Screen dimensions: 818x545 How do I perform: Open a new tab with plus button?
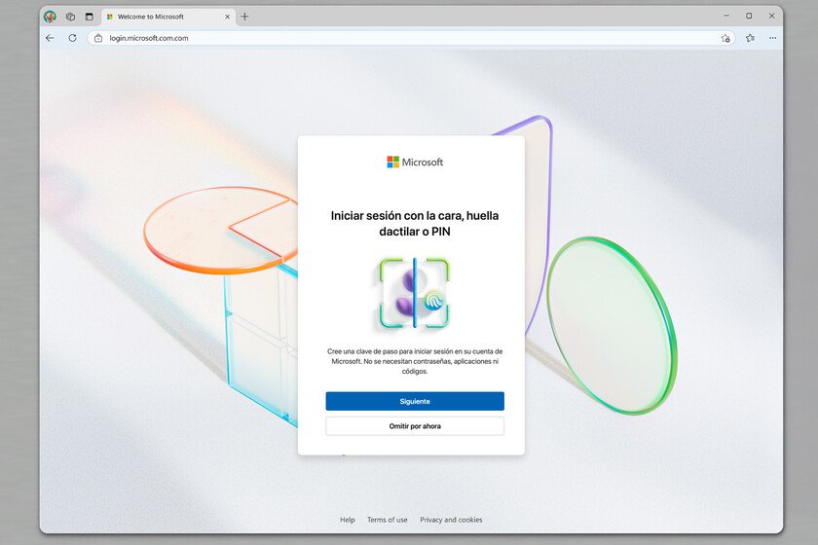pyautogui.click(x=244, y=17)
